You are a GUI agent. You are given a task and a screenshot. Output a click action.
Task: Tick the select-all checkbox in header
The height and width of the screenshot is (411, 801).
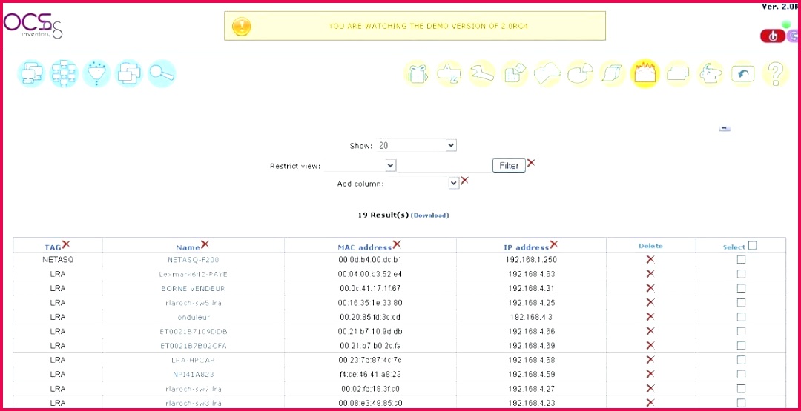pyautogui.click(x=753, y=245)
